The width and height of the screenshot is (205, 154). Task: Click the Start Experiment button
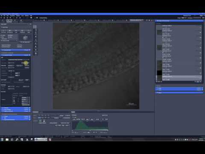(x=26, y=42)
